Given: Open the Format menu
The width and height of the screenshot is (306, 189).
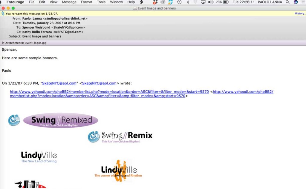Looking at the screenshot, I should 86,2.
